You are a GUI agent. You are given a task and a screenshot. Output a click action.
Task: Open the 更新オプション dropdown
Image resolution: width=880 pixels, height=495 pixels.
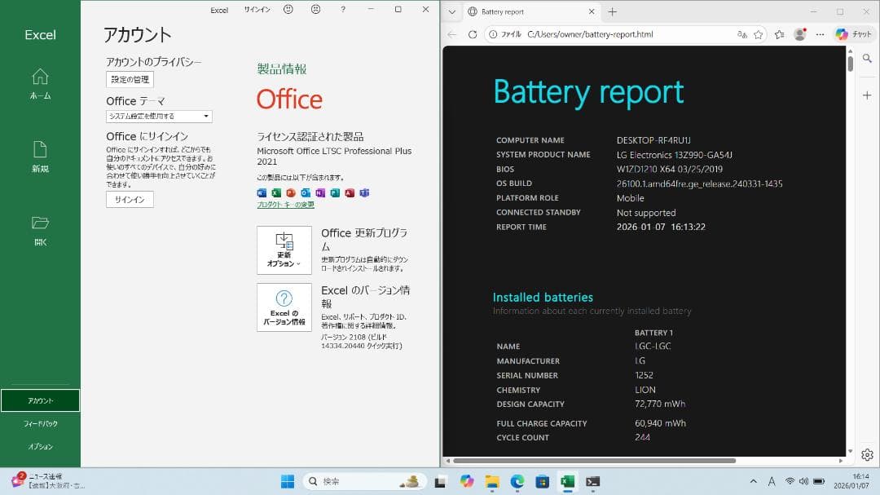coord(283,250)
